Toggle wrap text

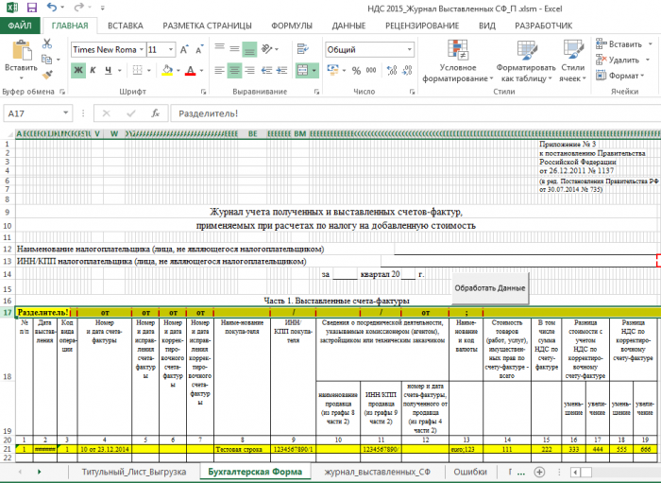tap(303, 49)
